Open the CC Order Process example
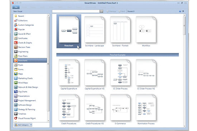Screen dimensions: 197x131 120,74
